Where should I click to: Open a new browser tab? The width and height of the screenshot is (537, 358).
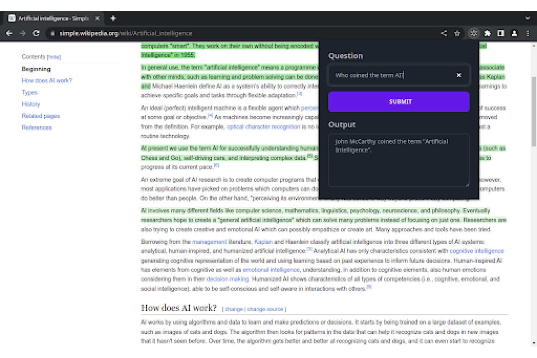tap(113, 18)
